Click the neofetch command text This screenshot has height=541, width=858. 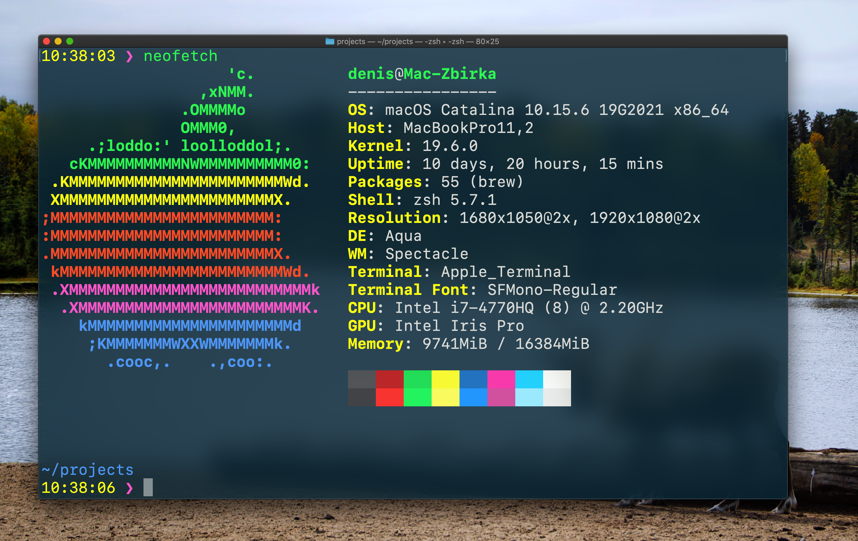pyautogui.click(x=180, y=56)
